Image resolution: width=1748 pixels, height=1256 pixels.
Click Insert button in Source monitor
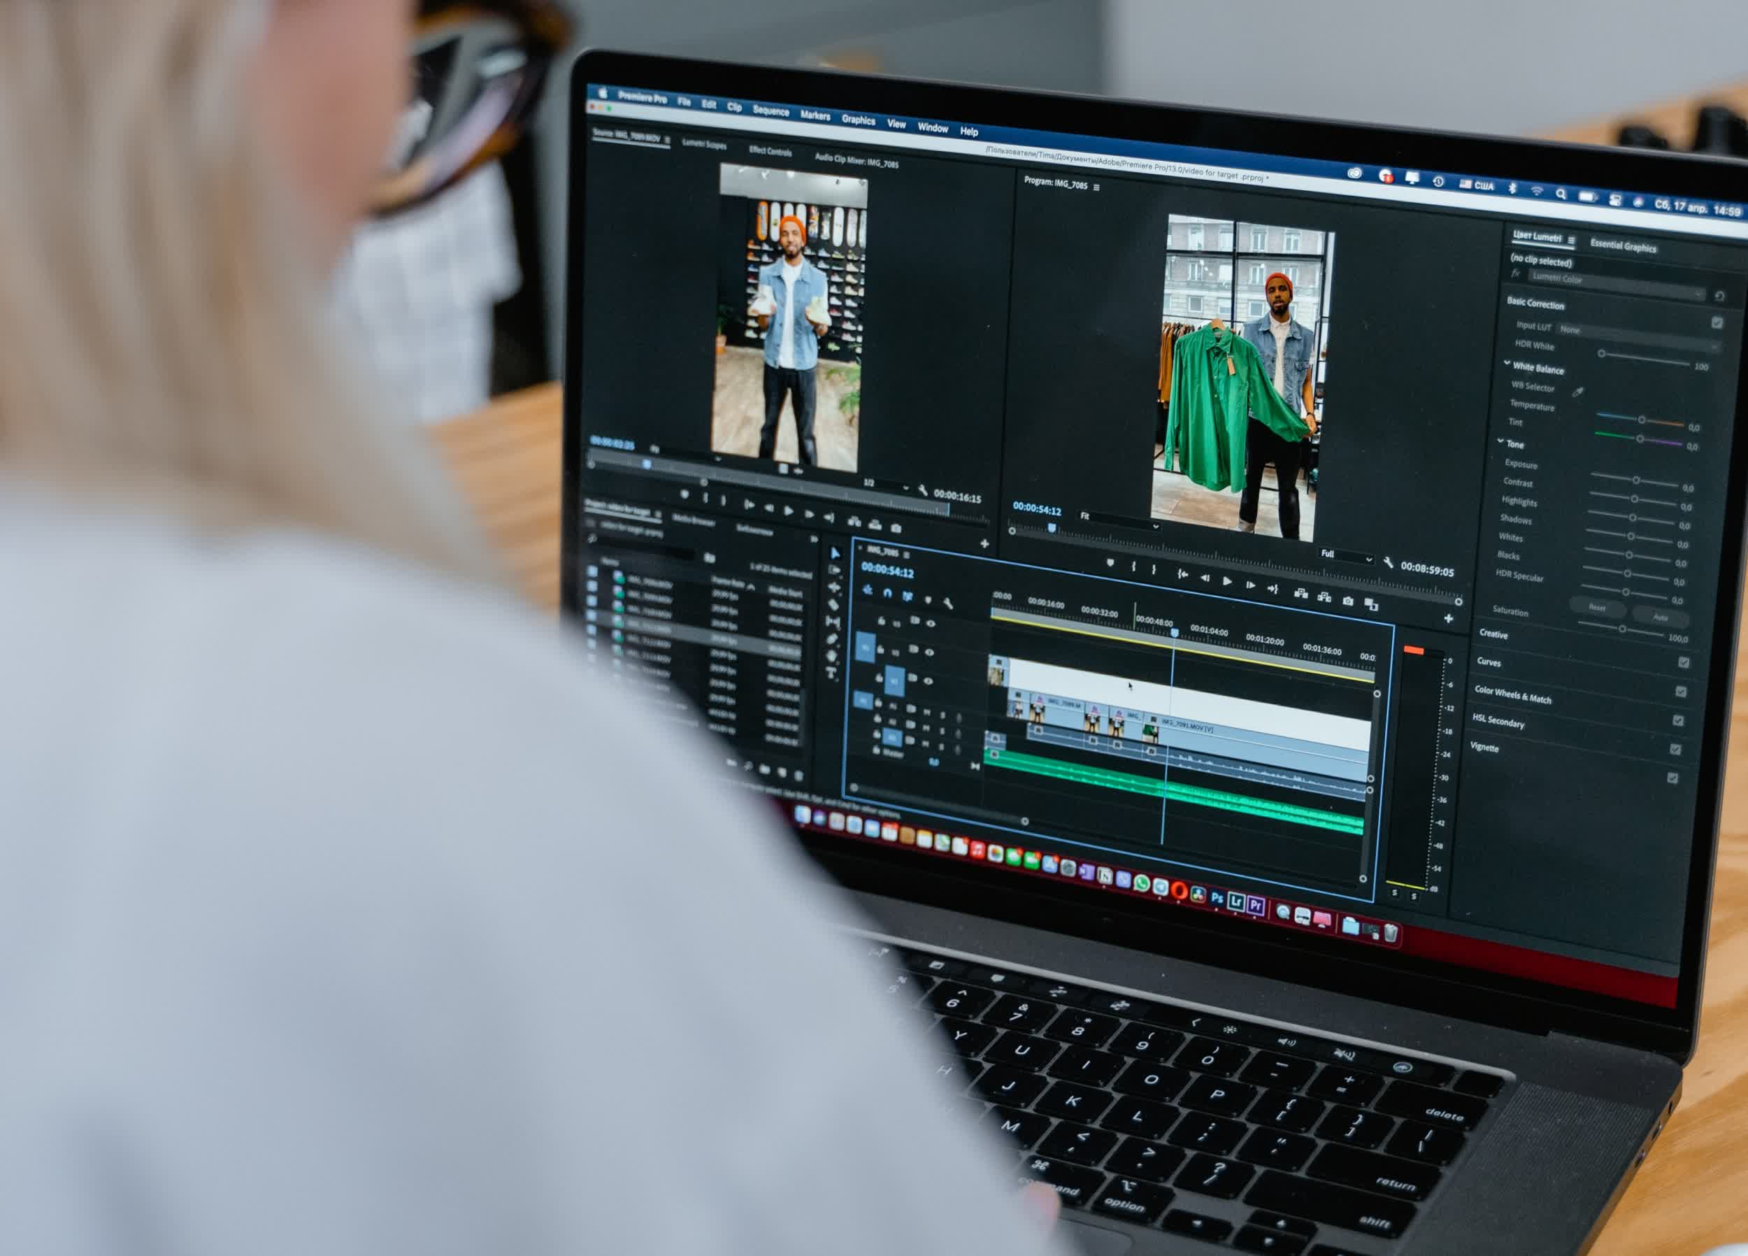coord(854,522)
